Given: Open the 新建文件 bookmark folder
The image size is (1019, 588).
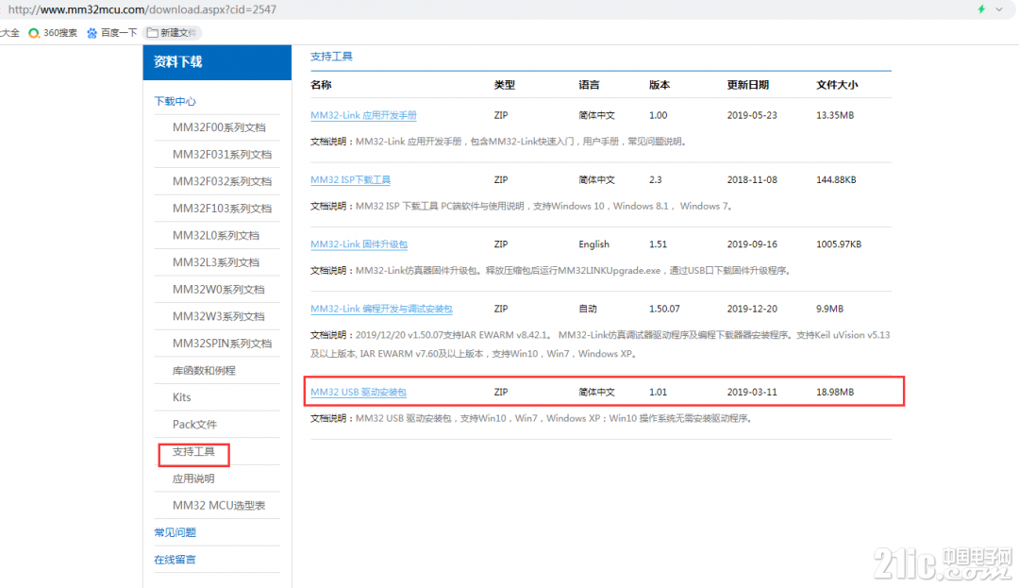Looking at the screenshot, I should click(173, 32).
